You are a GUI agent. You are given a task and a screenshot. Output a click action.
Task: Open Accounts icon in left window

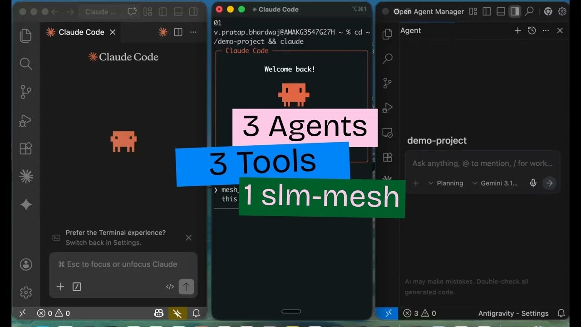coord(26,264)
